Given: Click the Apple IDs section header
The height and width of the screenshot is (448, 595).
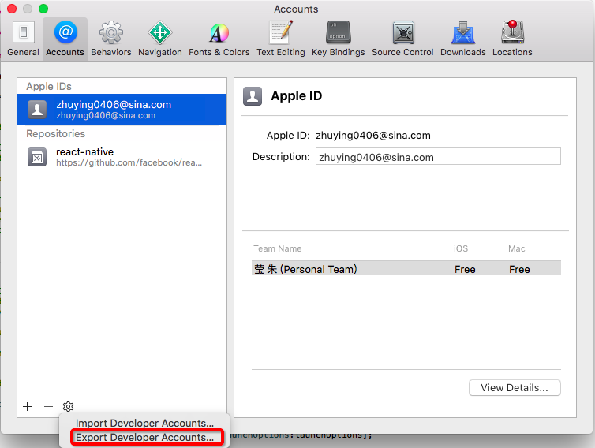Looking at the screenshot, I should click(49, 87).
